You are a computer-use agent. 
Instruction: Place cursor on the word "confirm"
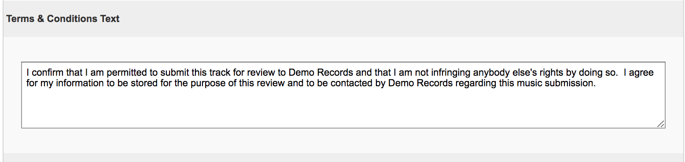(48, 72)
